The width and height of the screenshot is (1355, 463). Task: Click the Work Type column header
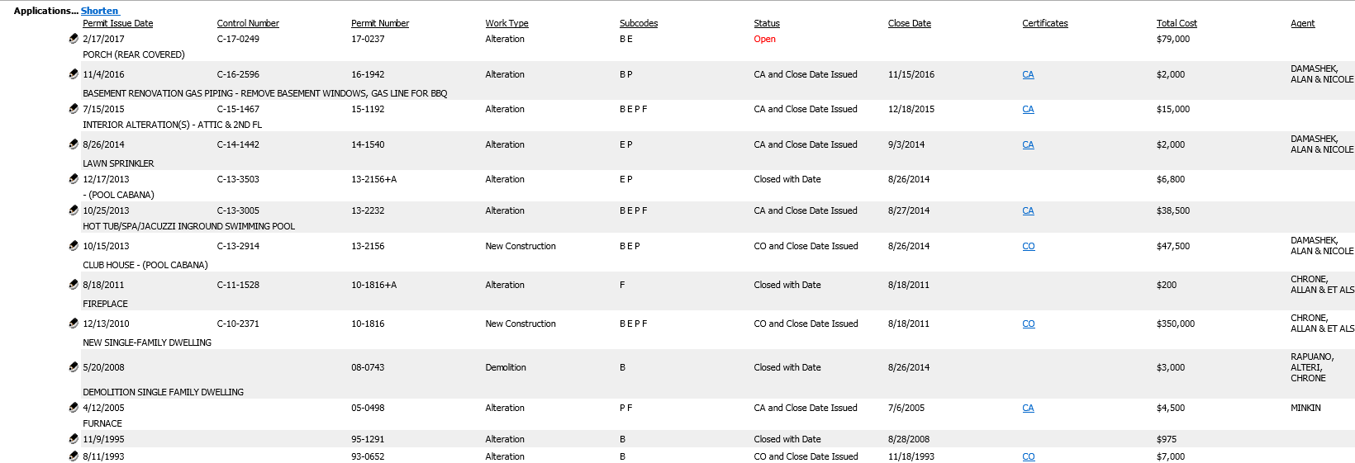(506, 23)
